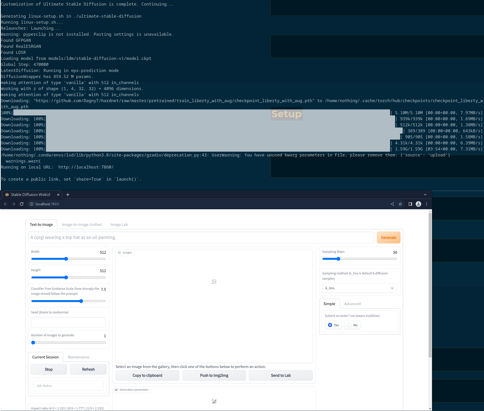Click terminal text http://localhost:7860/
The width and height of the screenshot is (484, 411).
pyautogui.click(x=86, y=167)
